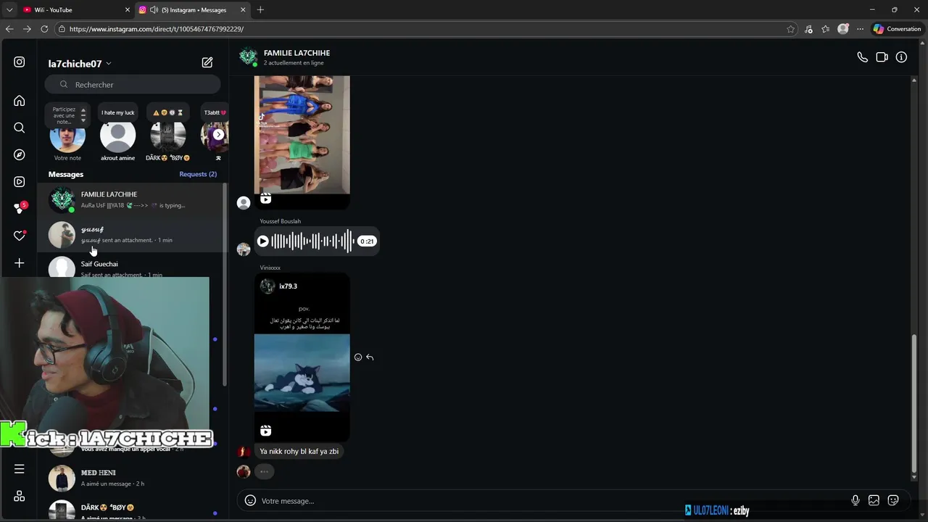928x522 pixels.
Task: Reply to the ix79.3 reel message arrow
Action: click(x=370, y=357)
